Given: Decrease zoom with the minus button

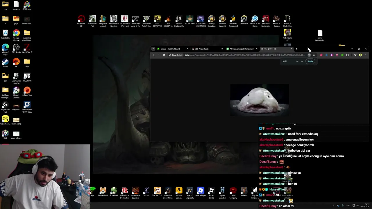Looking at the screenshot, I should pyautogui.click(x=297, y=61).
